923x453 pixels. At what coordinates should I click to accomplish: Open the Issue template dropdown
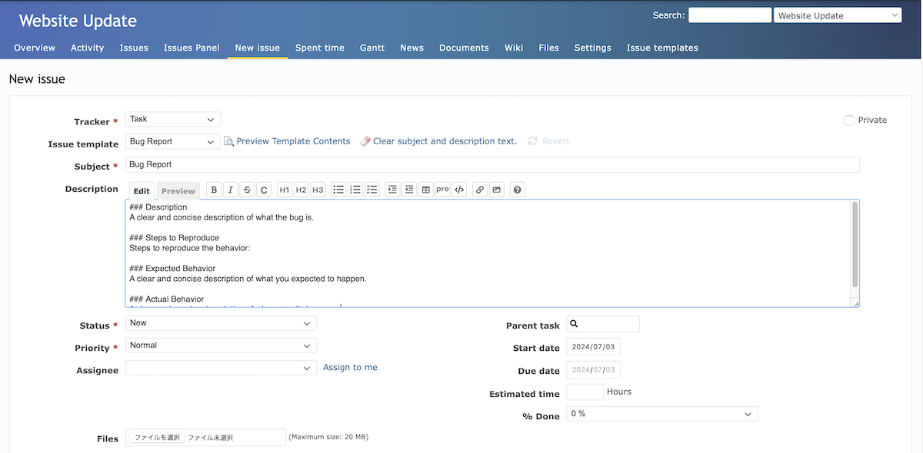pos(172,141)
